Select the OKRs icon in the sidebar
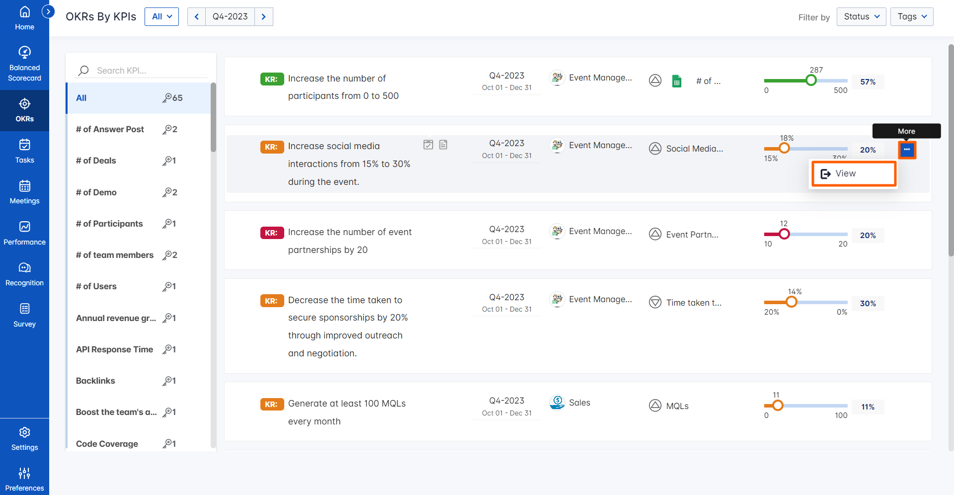Screen dimensions: 954x495 [x=24, y=110]
